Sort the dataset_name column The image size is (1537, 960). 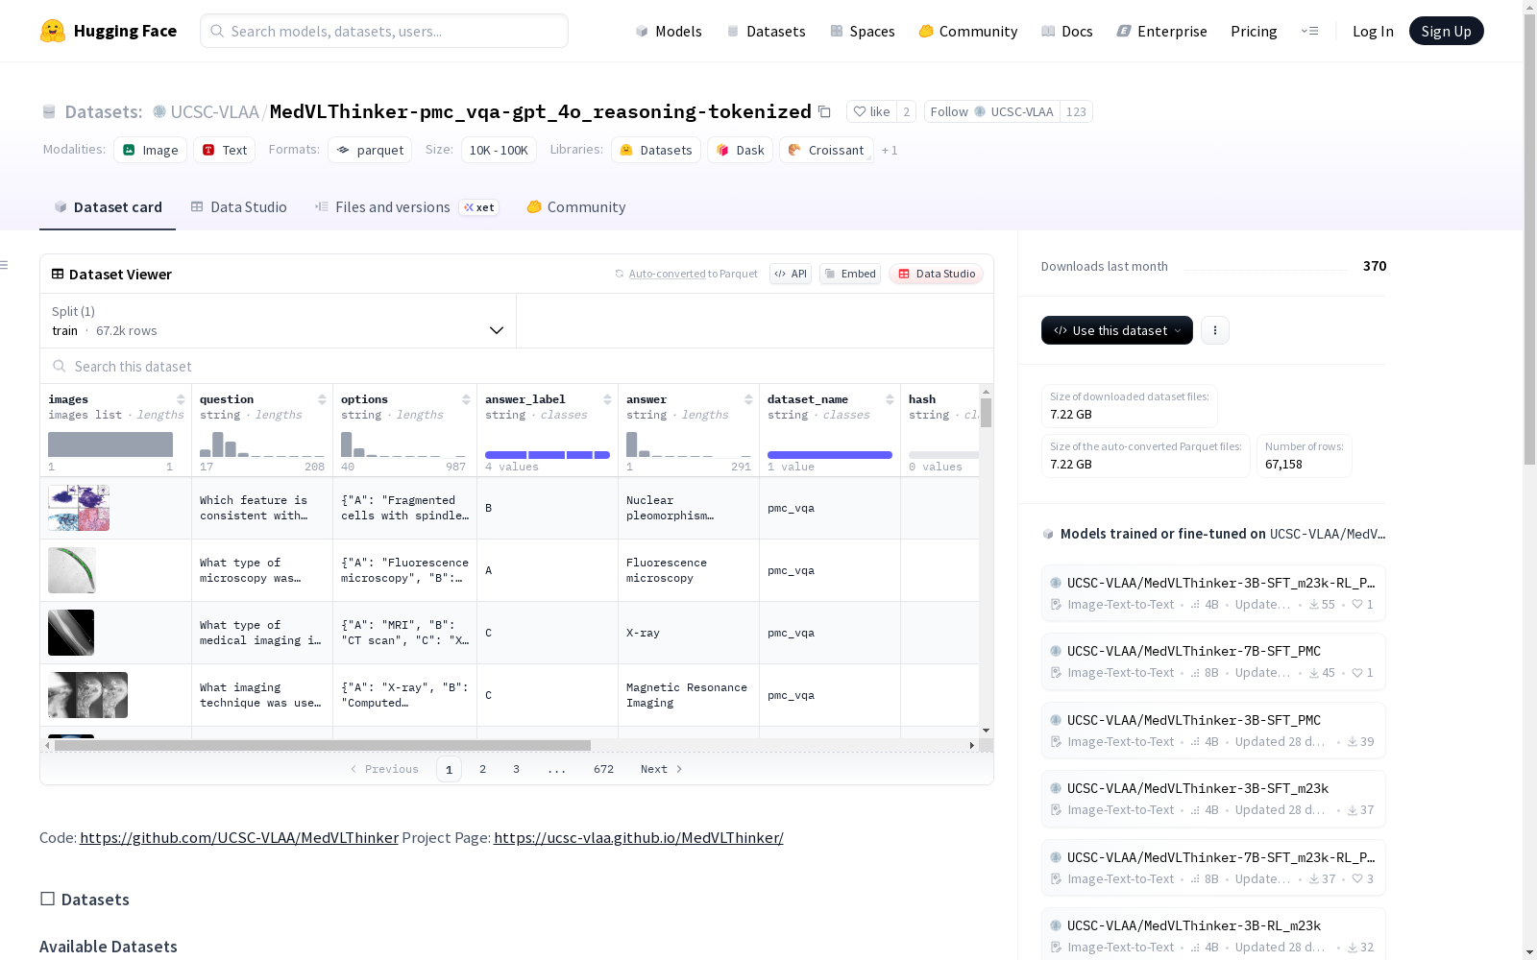(890, 399)
